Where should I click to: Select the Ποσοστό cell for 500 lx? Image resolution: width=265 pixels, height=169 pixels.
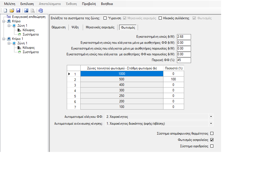point(173,79)
